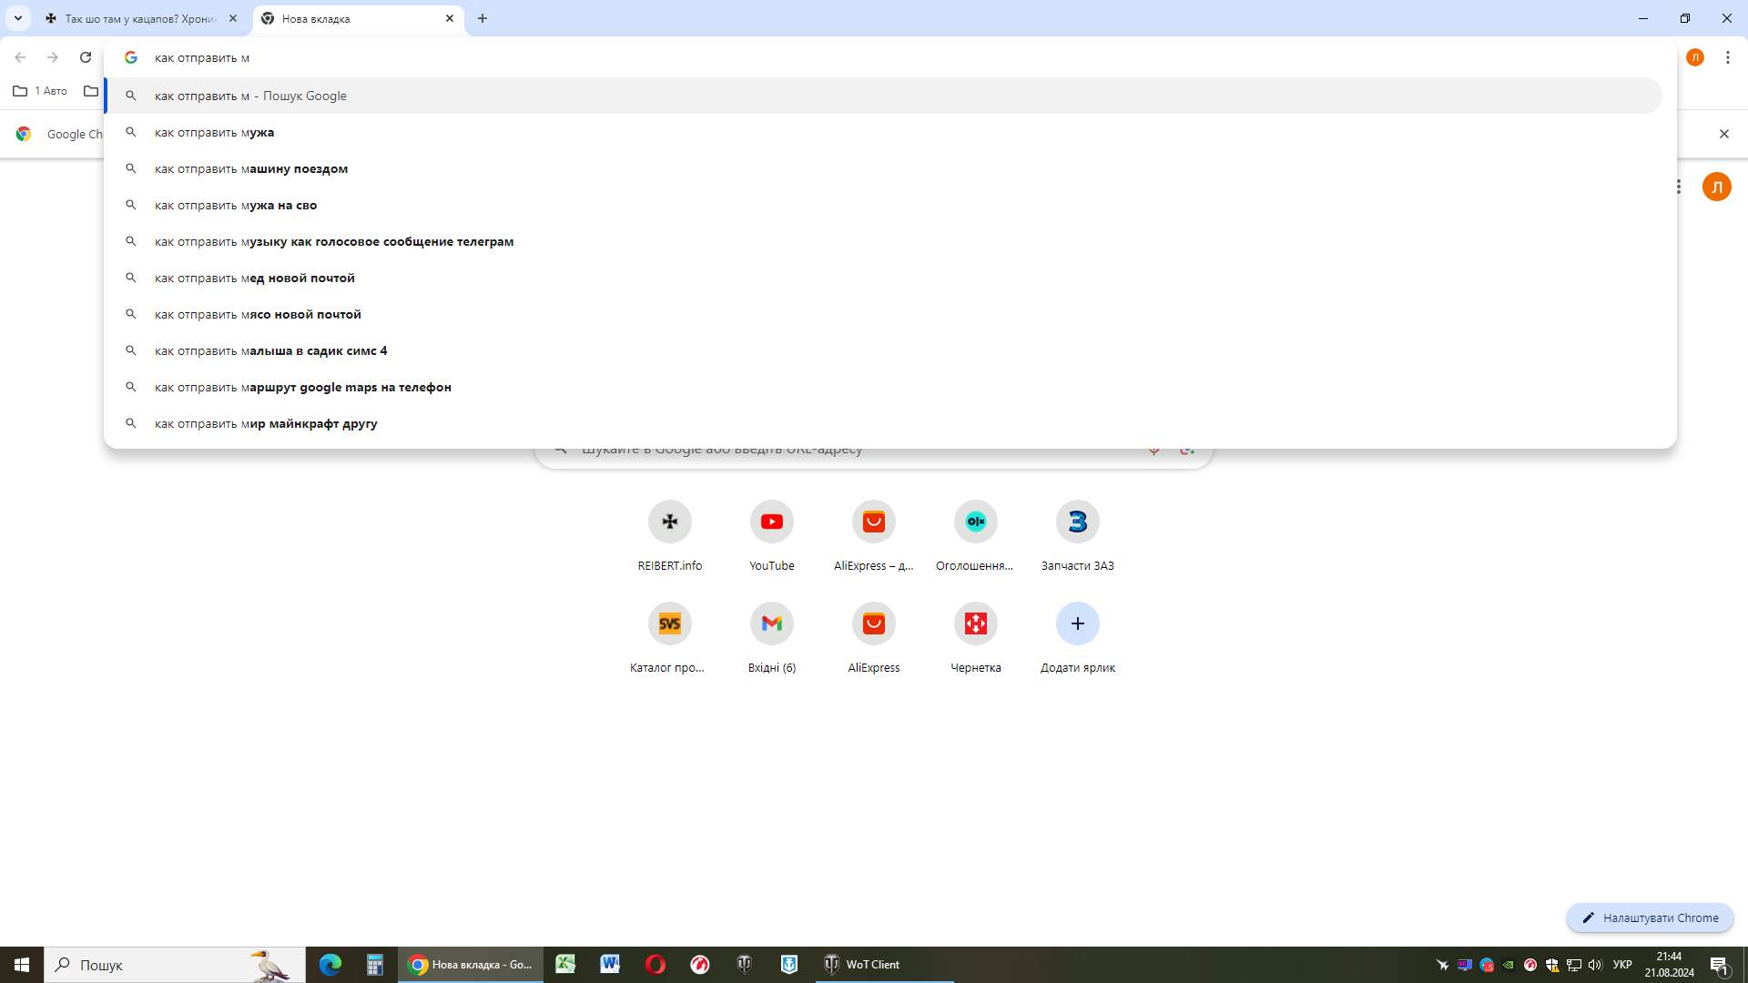Expand the tab search dropdown arrow
Image resolution: width=1748 pixels, height=983 pixels.
tap(17, 18)
